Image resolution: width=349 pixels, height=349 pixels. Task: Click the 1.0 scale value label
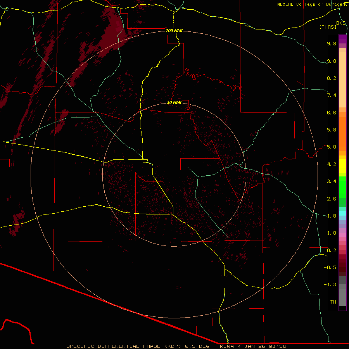pos(332,233)
